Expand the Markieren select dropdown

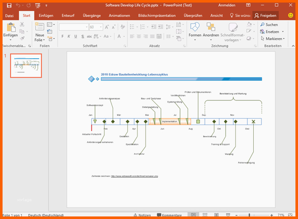click(x=284, y=39)
